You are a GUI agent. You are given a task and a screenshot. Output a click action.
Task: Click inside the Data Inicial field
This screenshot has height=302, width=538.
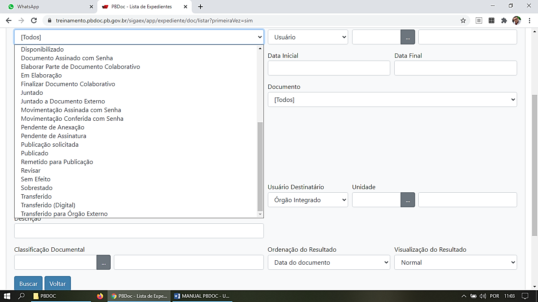click(328, 68)
